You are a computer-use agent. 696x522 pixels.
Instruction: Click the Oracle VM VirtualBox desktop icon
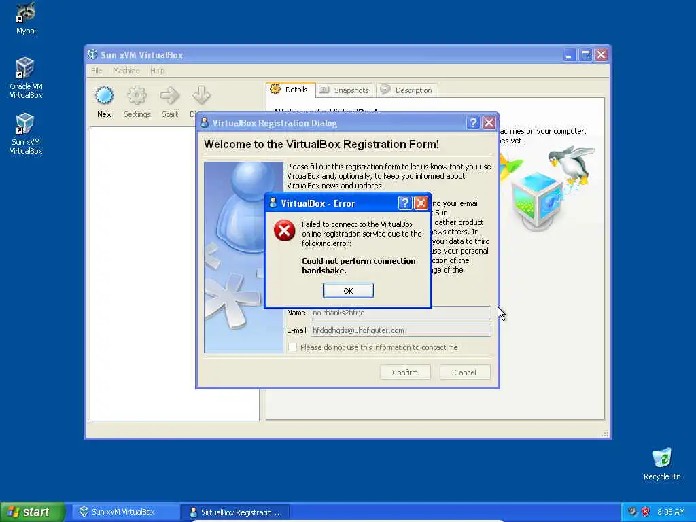tap(26, 78)
